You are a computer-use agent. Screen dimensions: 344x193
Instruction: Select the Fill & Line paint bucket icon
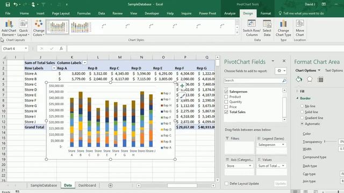tap(299, 79)
